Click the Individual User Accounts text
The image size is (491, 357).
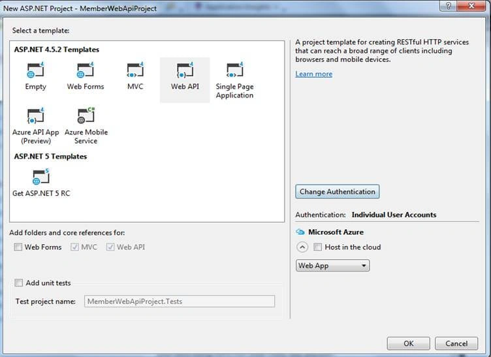(x=394, y=215)
